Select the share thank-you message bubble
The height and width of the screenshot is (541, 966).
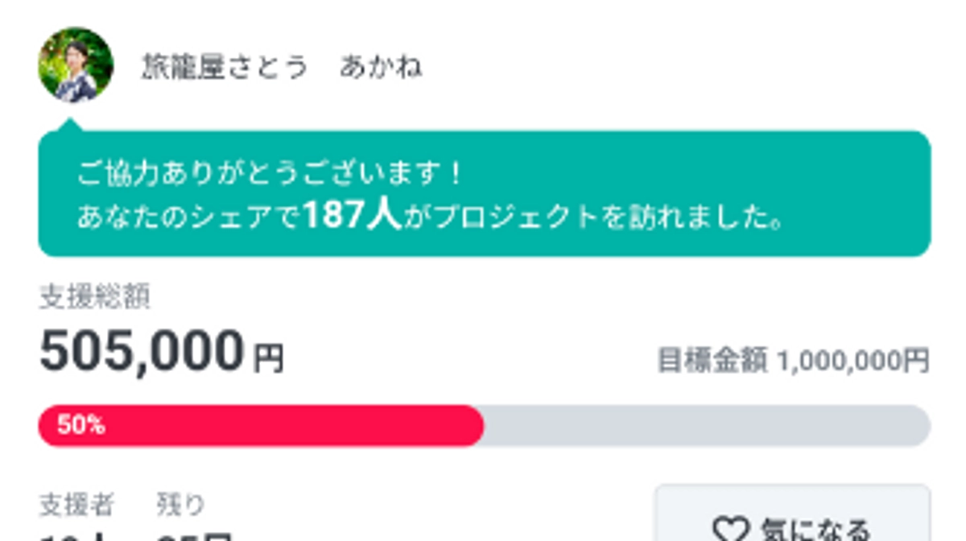[483, 191]
